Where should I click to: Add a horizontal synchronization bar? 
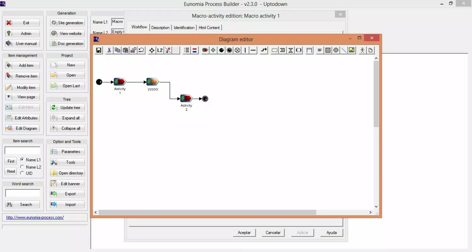point(253,50)
